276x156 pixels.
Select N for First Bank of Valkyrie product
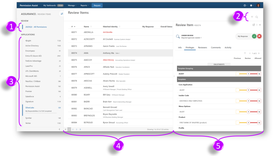pyautogui.click(x=259, y=123)
